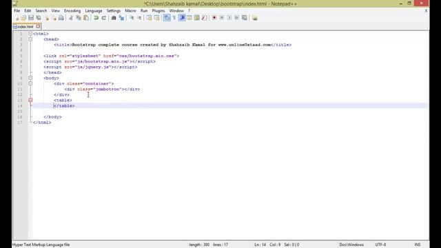This screenshot has height=248, width=441.
Task: Open the Window menu
Action: point(176,11)
